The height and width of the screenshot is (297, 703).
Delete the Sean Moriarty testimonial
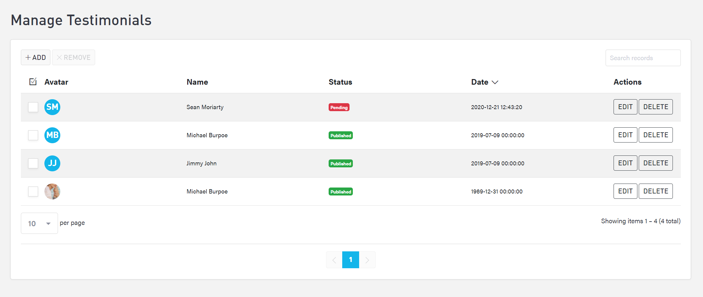(655, 107)
